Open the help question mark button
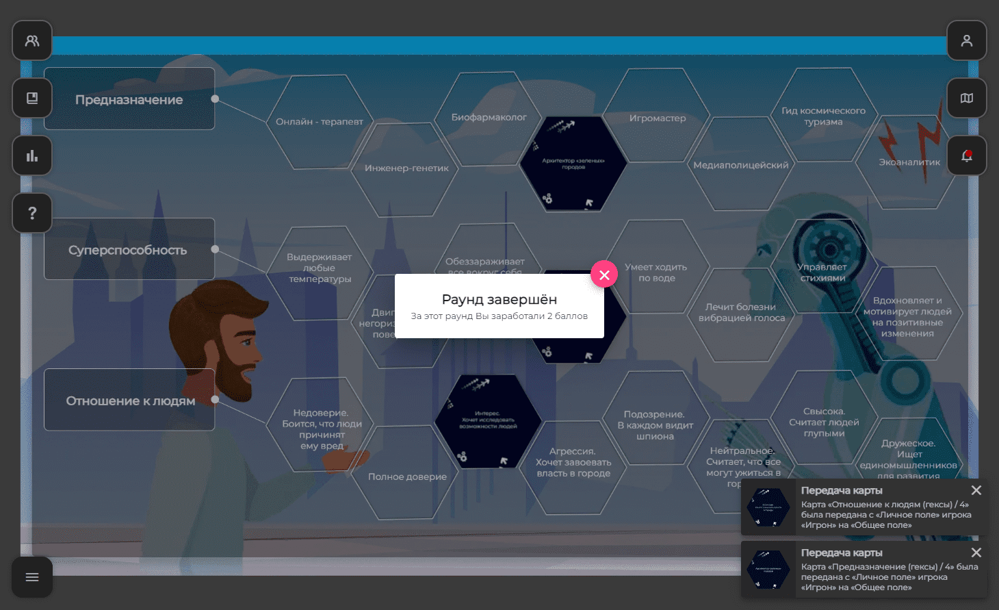Screen dimensions: 999x610 pyautogui.click(x=32, y=213)
